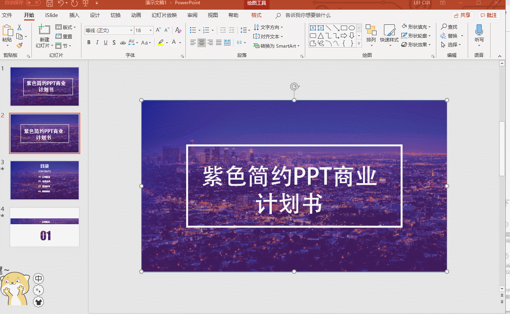Open Convert to SmartArt dropdown
The width and height of the screenshot is (510, 314).
coord(277,46)
